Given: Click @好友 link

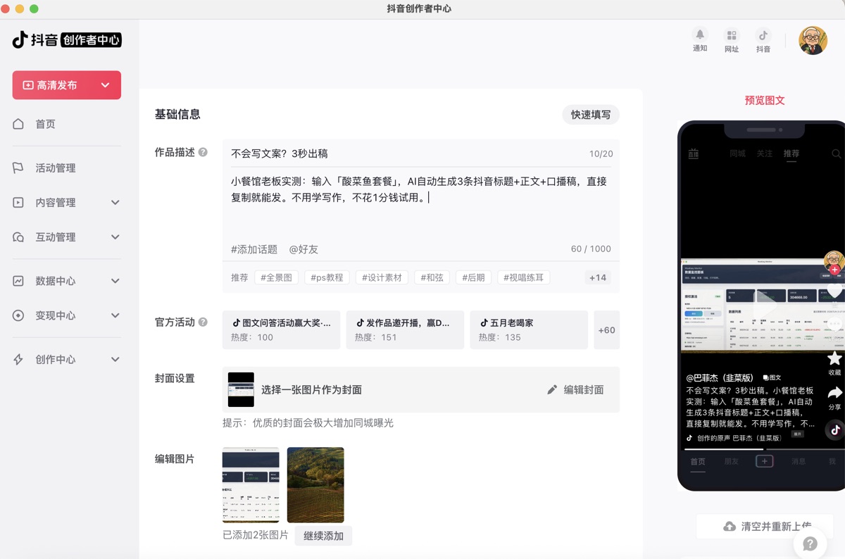Looking at the screenshot, I should point(303,249).
